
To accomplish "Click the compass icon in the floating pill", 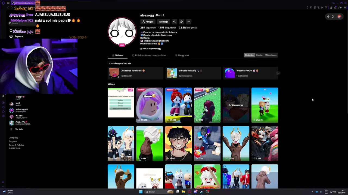I will tap(328, 17).
